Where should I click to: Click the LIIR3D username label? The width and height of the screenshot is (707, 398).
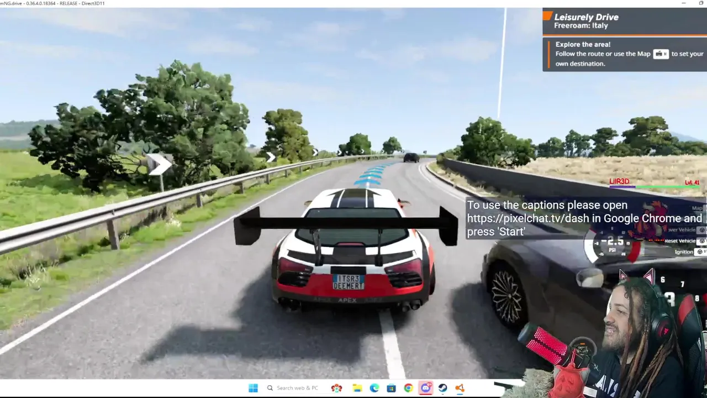pos(619,181)
